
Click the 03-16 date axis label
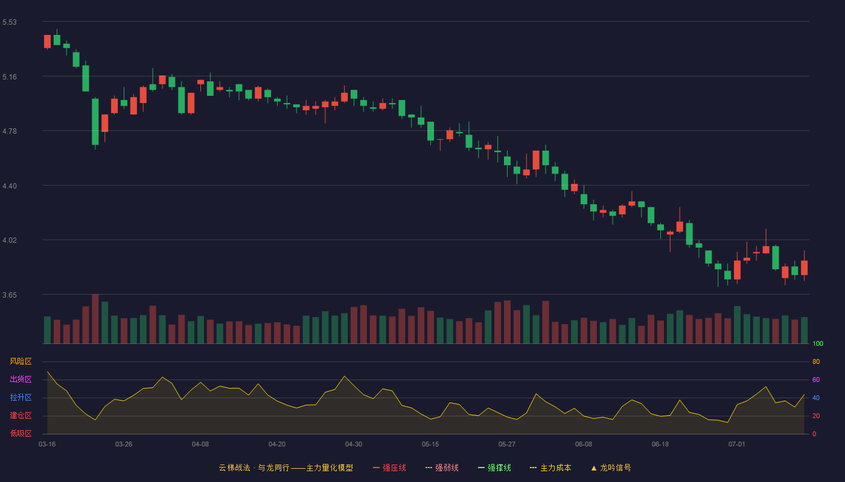[x=47, y=444]
